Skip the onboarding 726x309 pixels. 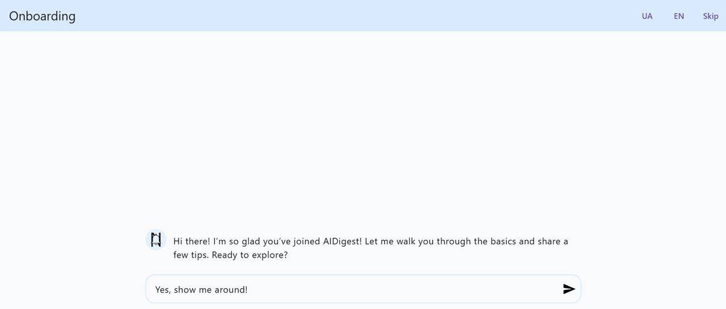click(x=710, y=16)
